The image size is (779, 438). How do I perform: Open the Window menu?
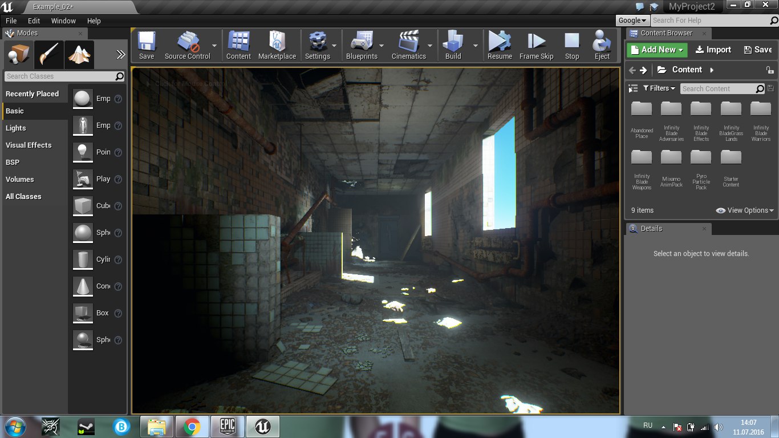pyautogui.click(x=63, y=21)
